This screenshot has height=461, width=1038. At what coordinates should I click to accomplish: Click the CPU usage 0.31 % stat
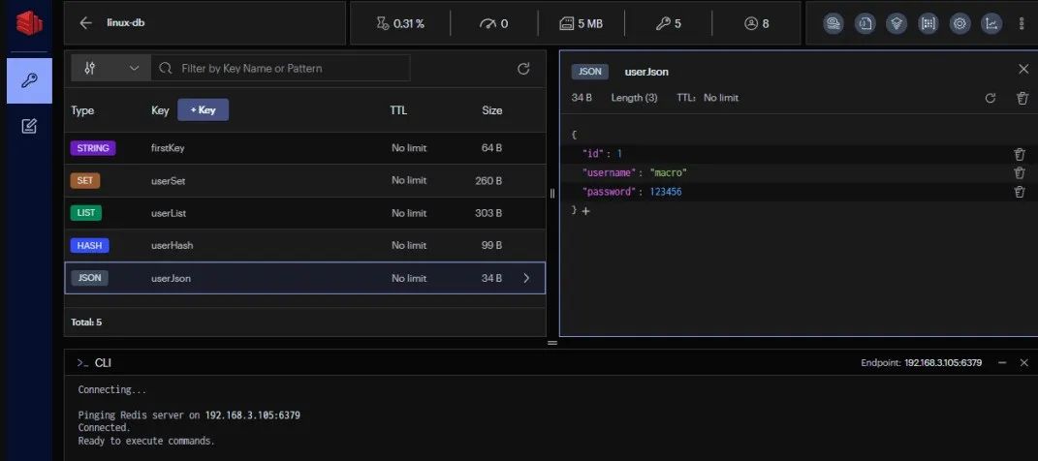[400, 24]
